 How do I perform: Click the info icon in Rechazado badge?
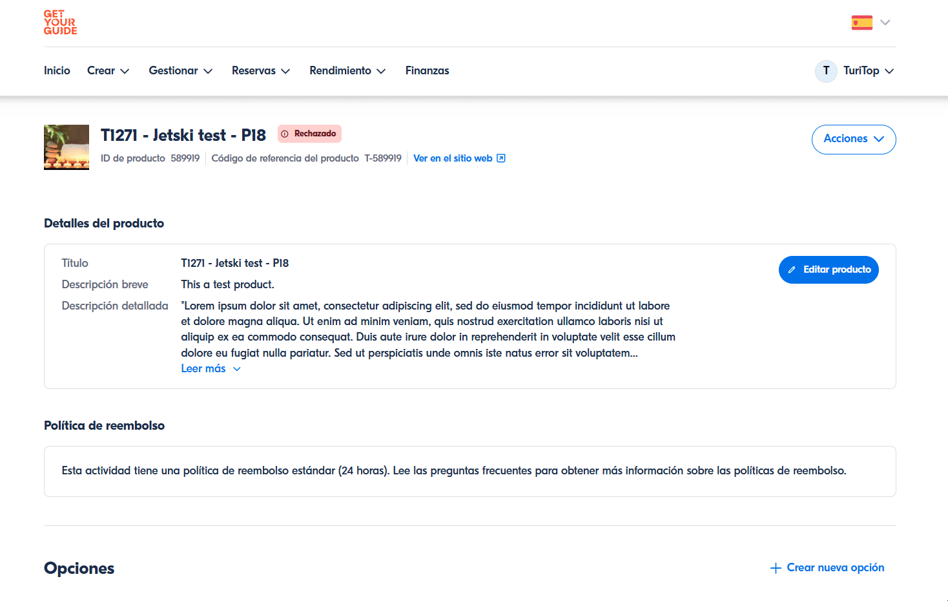coord(285,134)
